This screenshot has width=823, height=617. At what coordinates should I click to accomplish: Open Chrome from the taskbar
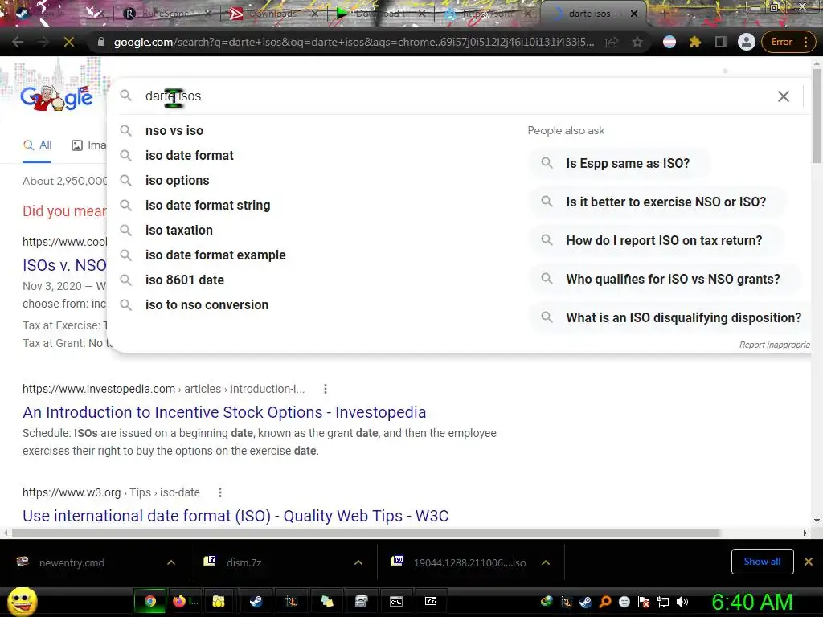(x=150, y=601)
